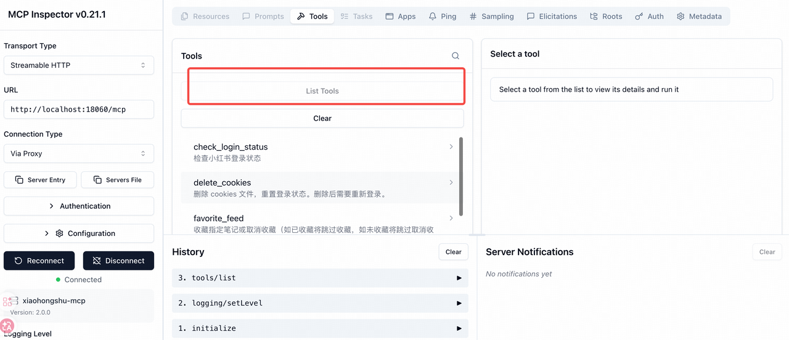Select the delete_cookies tool
789x340 pixels.
(x=320, y=188)
